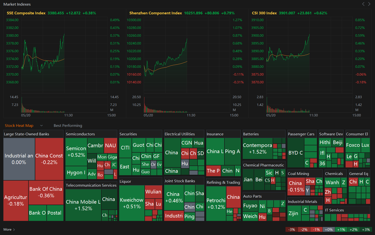The width and height of the screenshot is (375, 235).
Task: Open Joint Stock Banks sector header
Action: (184, 181)
